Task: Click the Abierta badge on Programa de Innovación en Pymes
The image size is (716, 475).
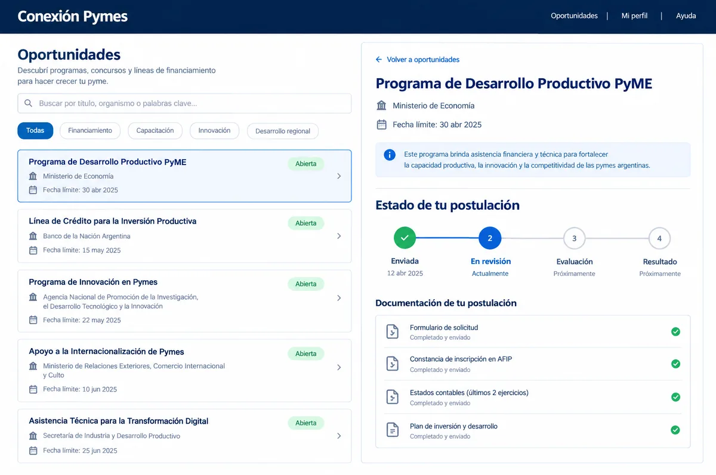Action: pyautogui.click(x=306, y=284)
